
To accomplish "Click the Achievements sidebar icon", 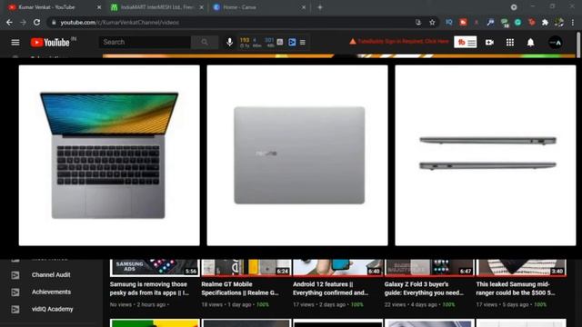I will pyautogui.click(x=15, y=292).
